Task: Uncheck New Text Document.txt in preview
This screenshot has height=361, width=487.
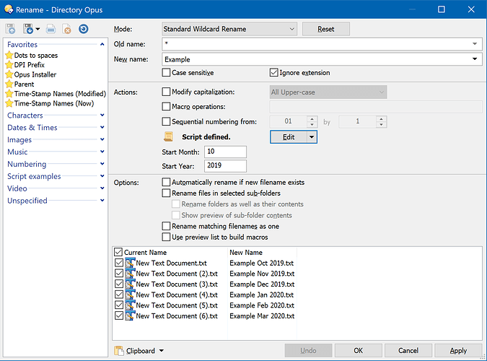Action: [x=119, y=263]
